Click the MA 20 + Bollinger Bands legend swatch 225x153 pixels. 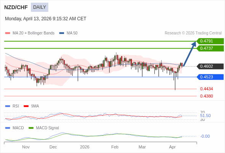[8, 33]
